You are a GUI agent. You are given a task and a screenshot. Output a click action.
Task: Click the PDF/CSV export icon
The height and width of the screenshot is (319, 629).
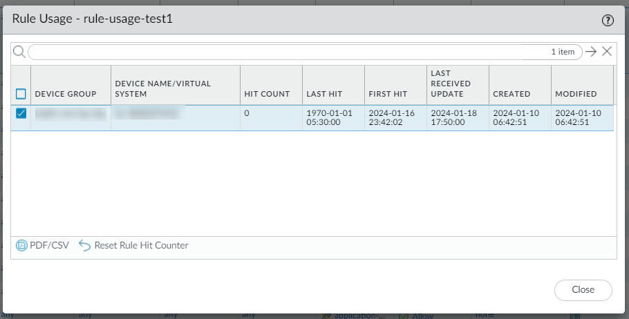[x=21, y=245]
